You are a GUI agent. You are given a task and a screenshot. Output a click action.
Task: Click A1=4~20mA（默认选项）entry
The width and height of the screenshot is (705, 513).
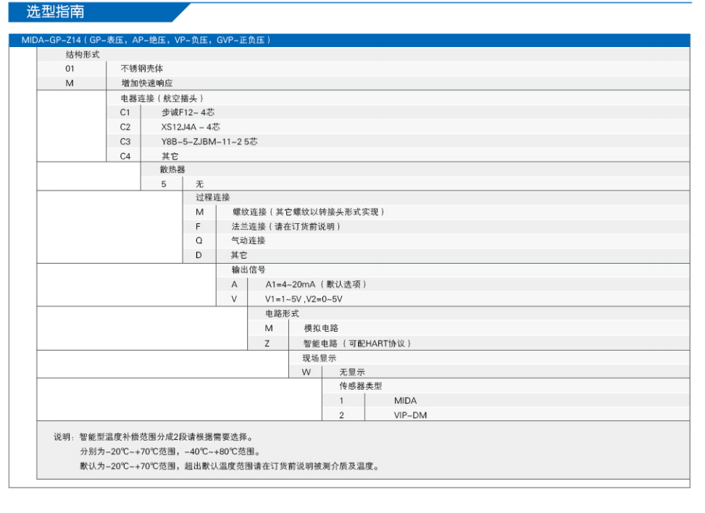point(316,284)
